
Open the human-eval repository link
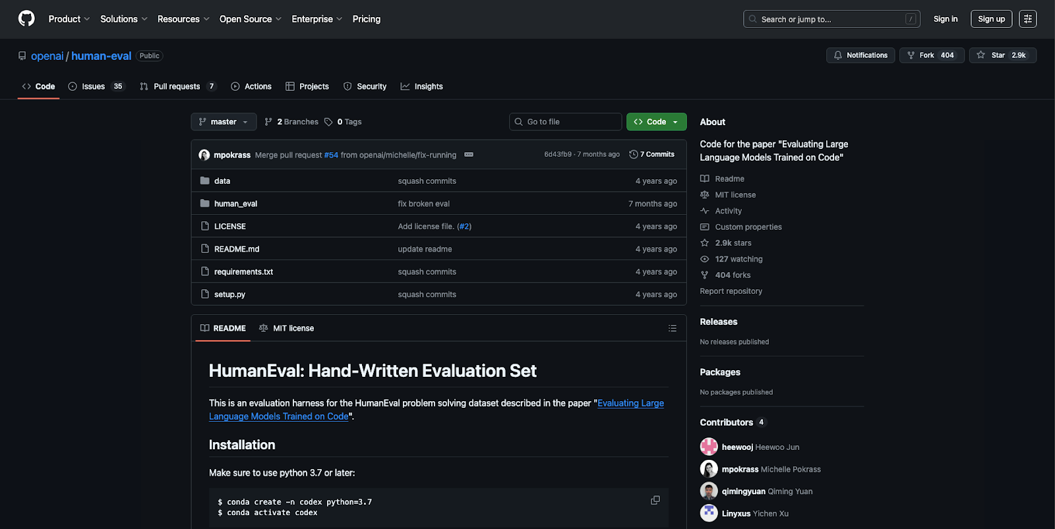coord(102,56)
